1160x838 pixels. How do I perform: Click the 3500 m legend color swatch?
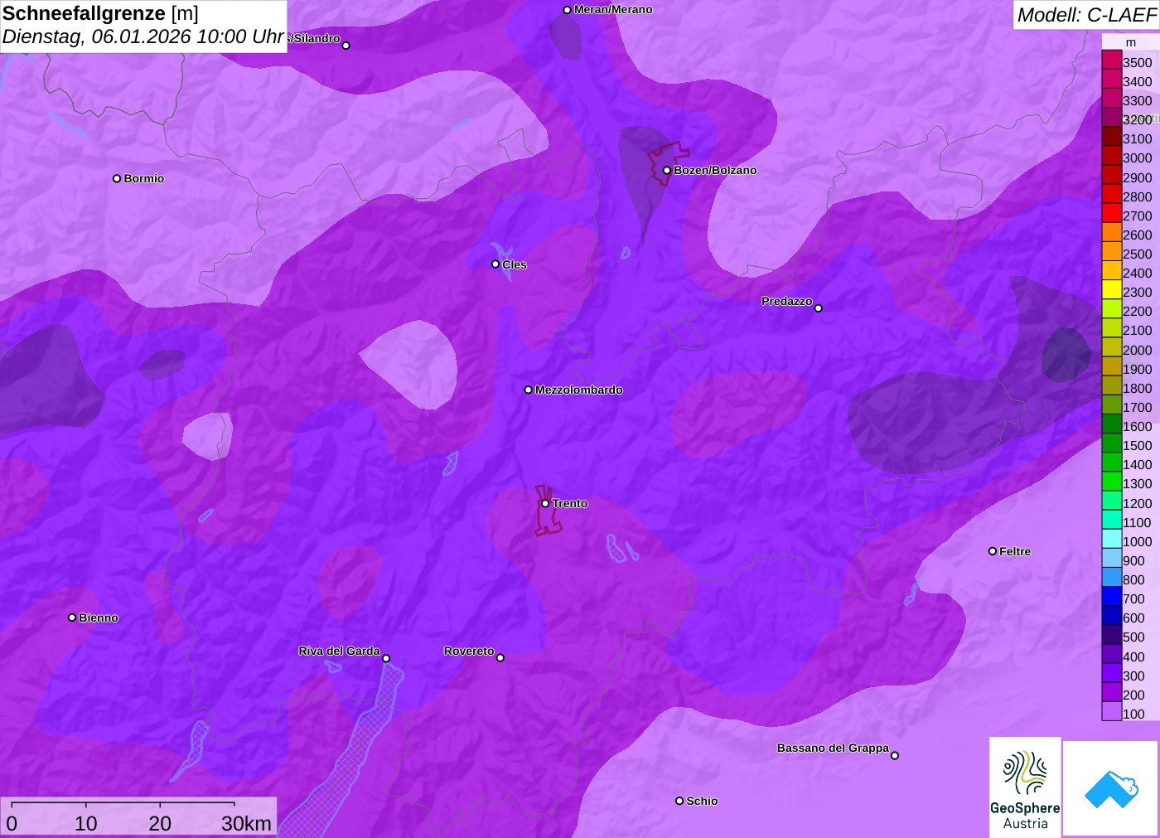(1111, 61)
